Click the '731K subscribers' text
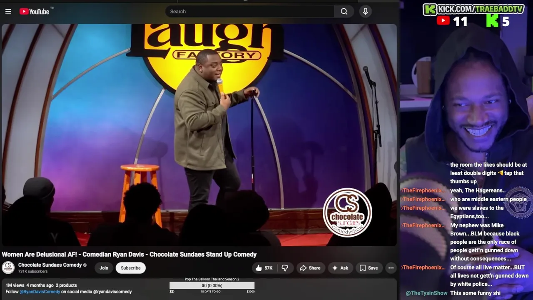Image resolution: width=533 pixels, height=300 pixels. [x=33, y=271]
